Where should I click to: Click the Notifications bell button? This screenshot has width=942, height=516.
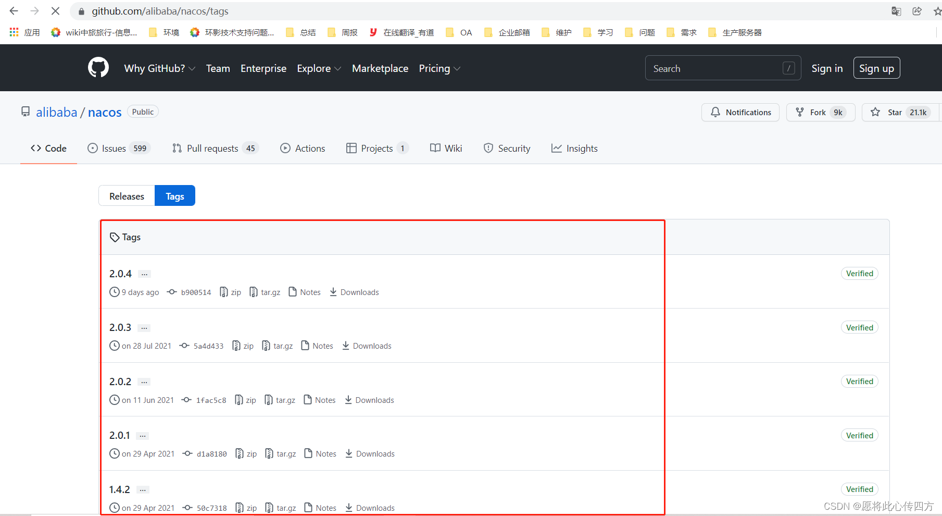(740, 112)
